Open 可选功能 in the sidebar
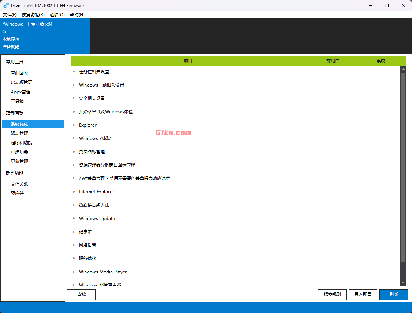This screenshot has height=313, width=412. [19, 152]
